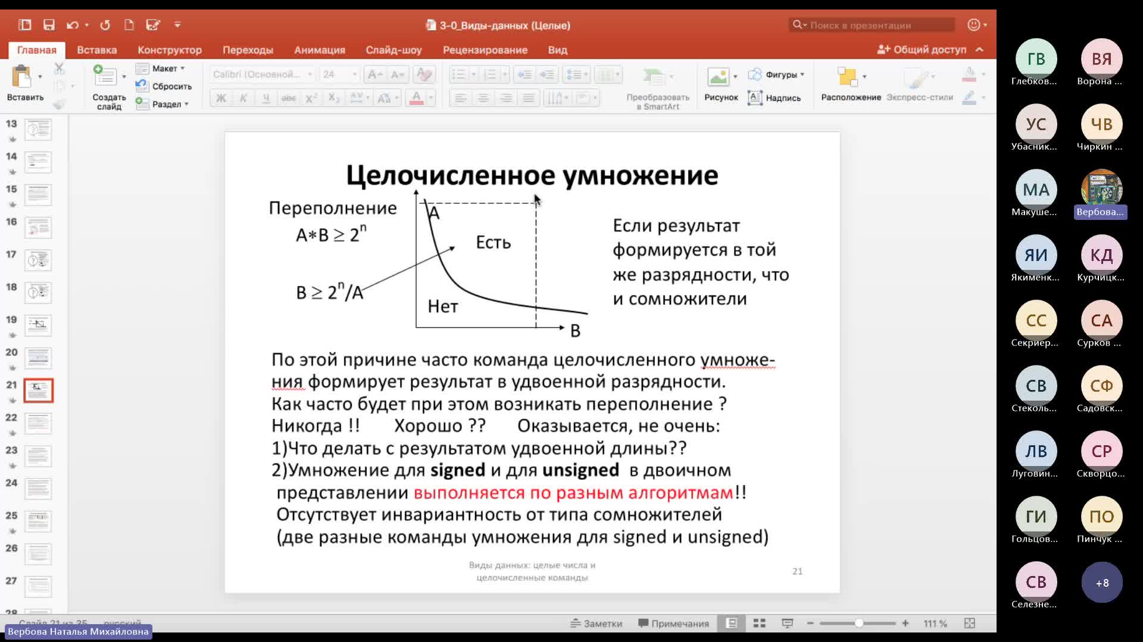The width and height of the screenshot is (1143, 642).
Task: Open the Фигуры shapes dropdown
Action: pos(776,74)
